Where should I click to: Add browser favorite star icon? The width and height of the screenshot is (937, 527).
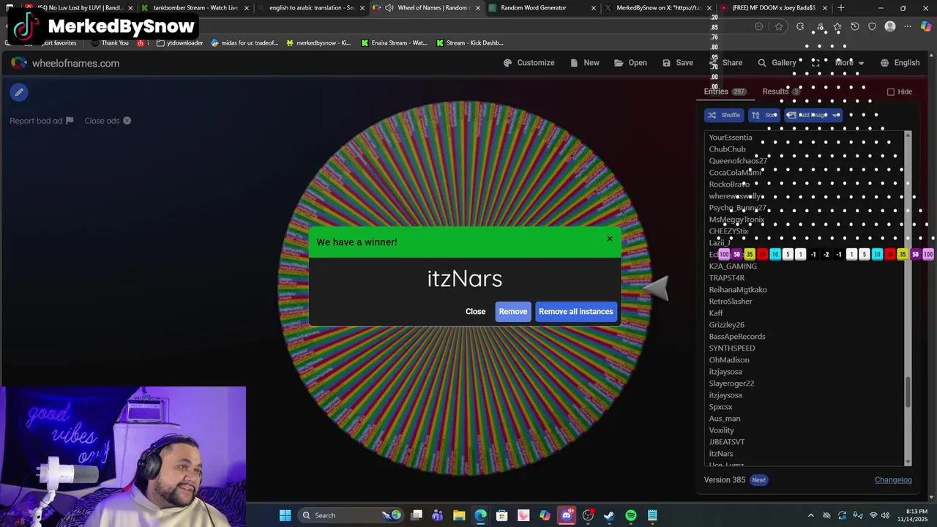coord(779,26)
